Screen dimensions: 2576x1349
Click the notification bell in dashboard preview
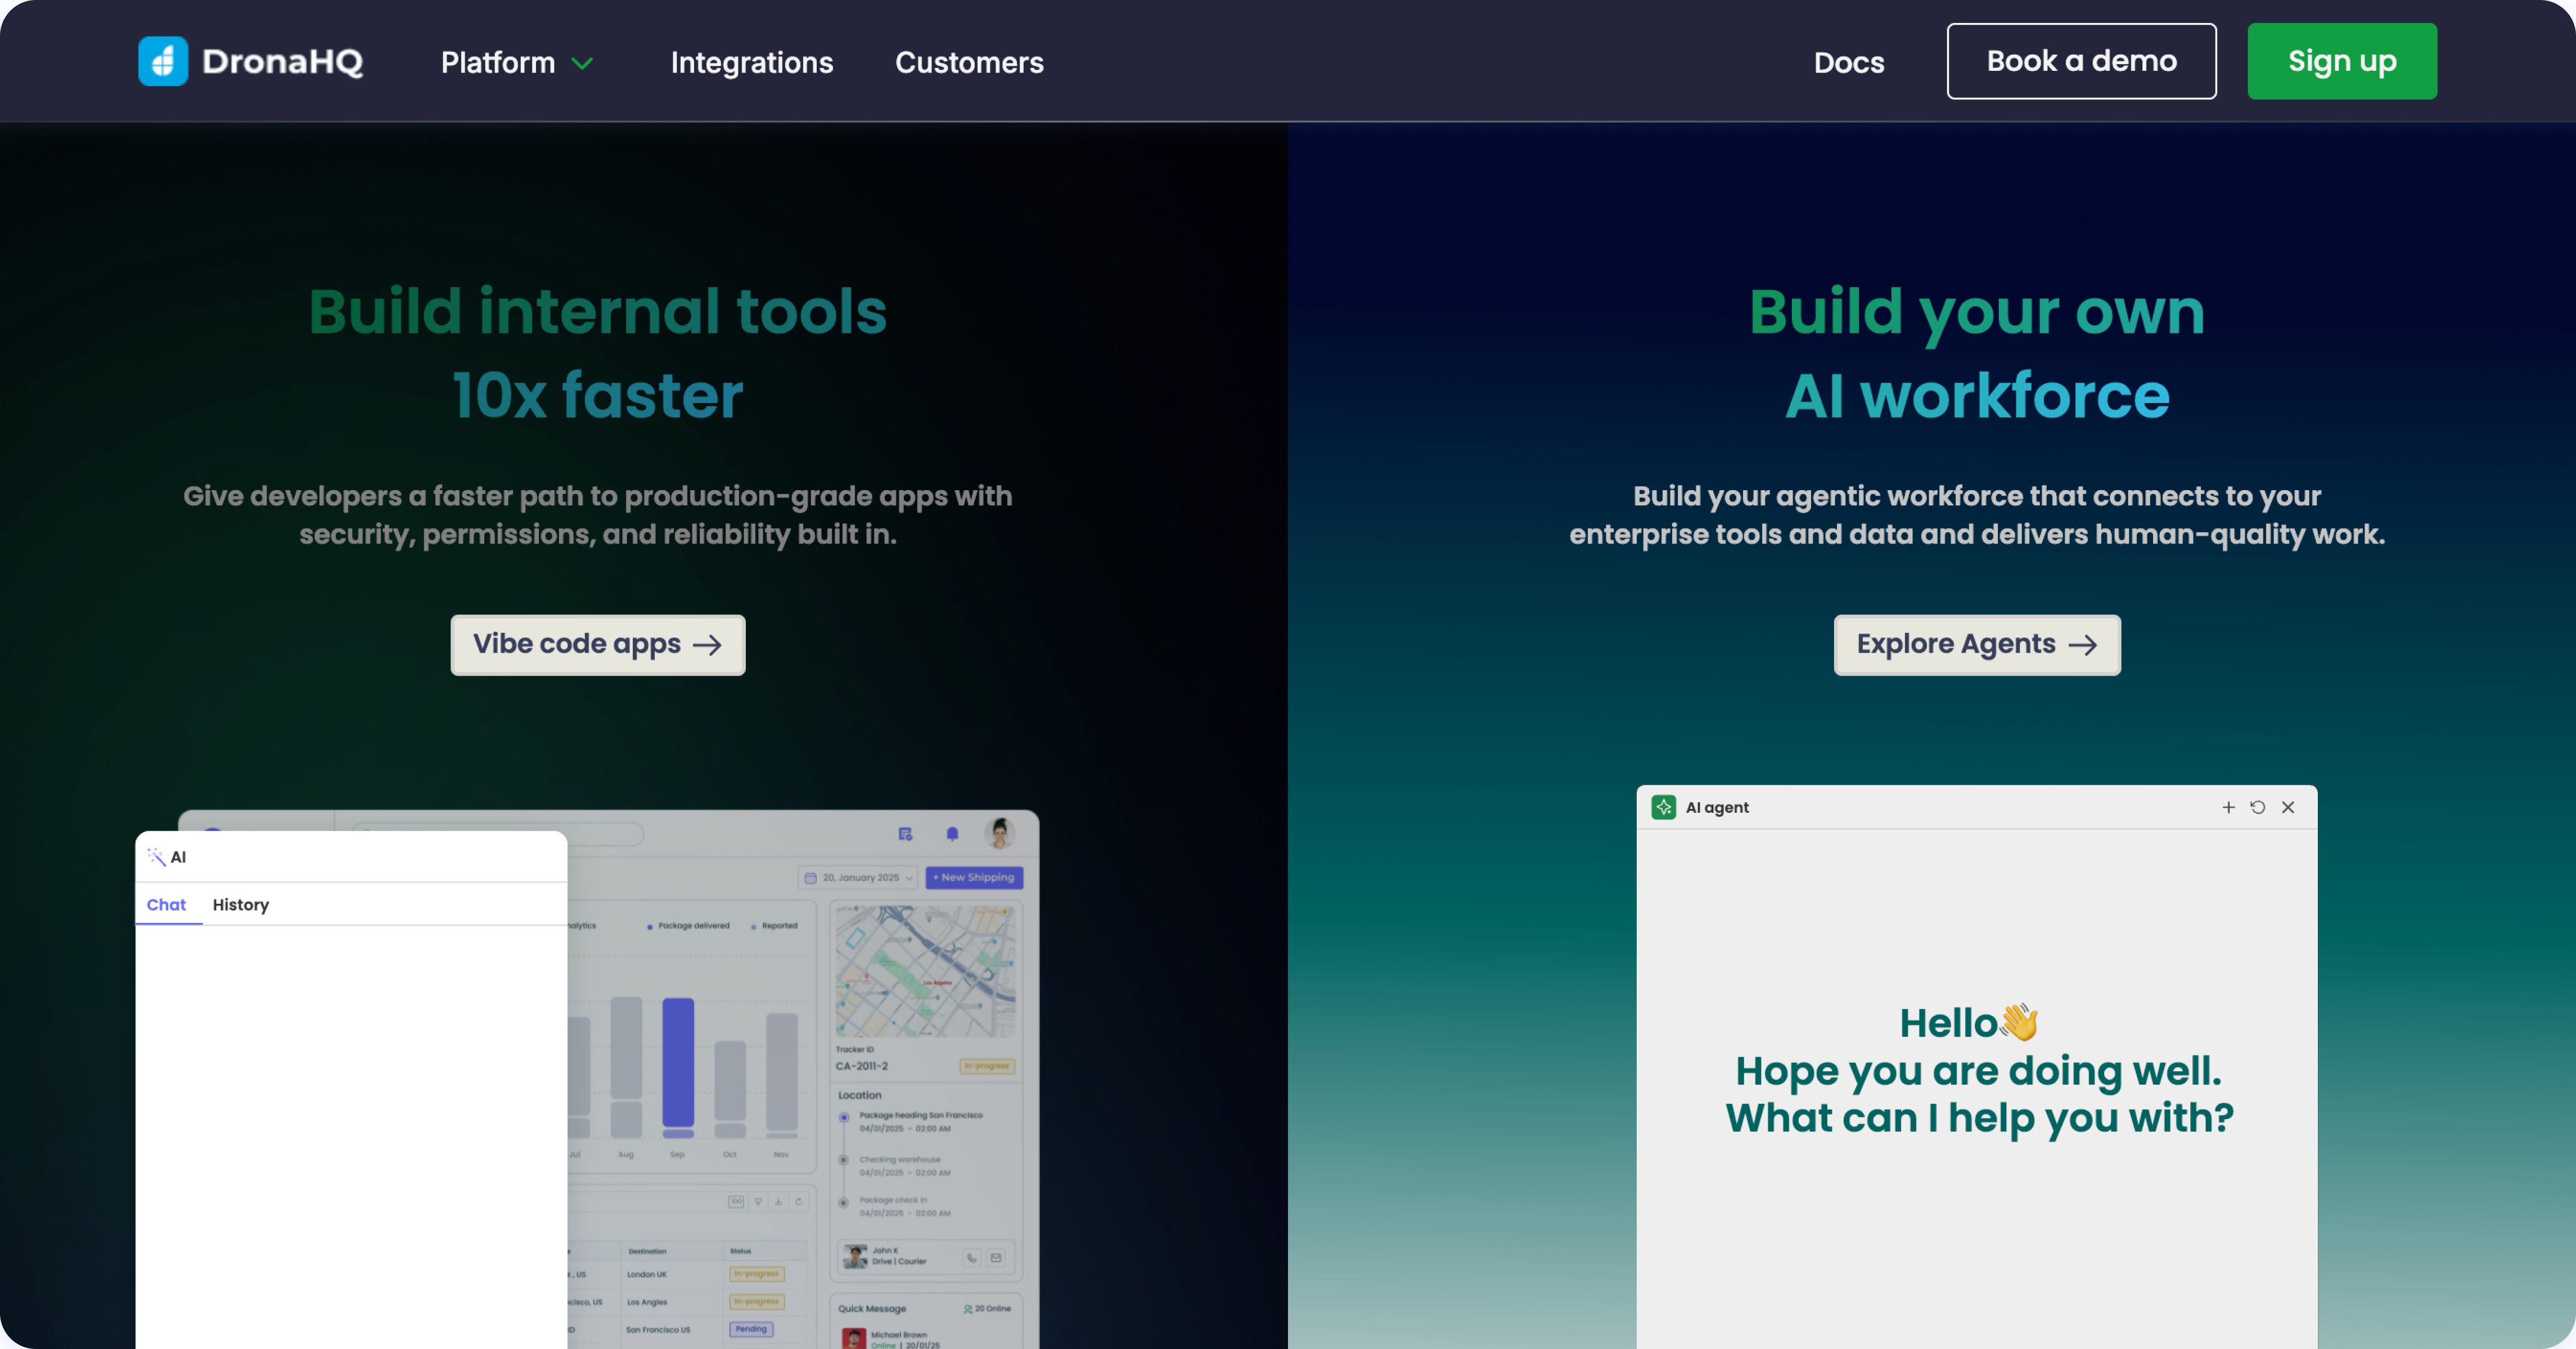coord(952,834)
